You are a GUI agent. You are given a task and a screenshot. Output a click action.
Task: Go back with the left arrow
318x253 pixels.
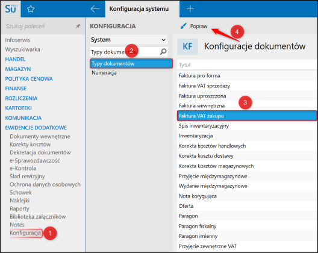[x=95, y=8]
